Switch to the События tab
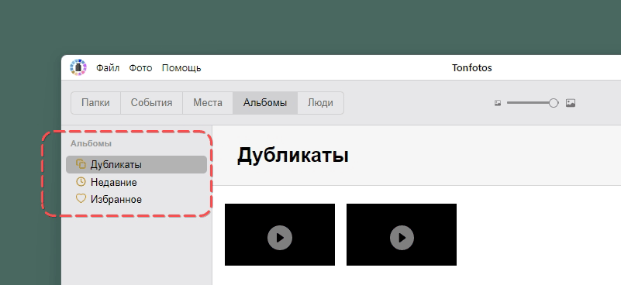Image resolution: width=621 pixels, height=285 pixels. (x=152, y=103)
